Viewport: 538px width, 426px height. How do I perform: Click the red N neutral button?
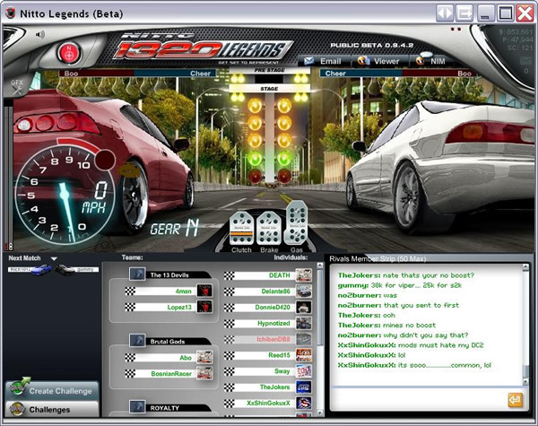70,53
